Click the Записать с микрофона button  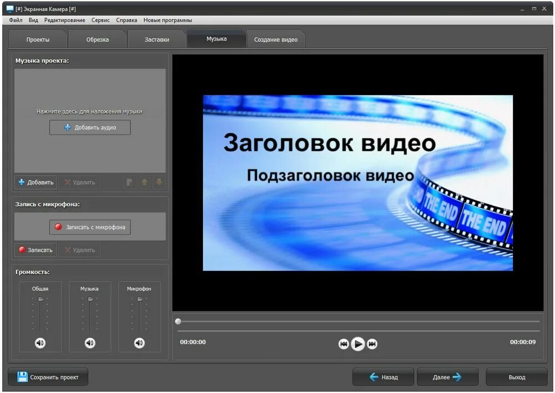click(90, 227)
